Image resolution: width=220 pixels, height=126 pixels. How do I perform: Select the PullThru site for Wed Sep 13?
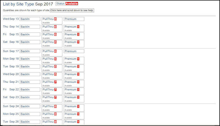52,21
